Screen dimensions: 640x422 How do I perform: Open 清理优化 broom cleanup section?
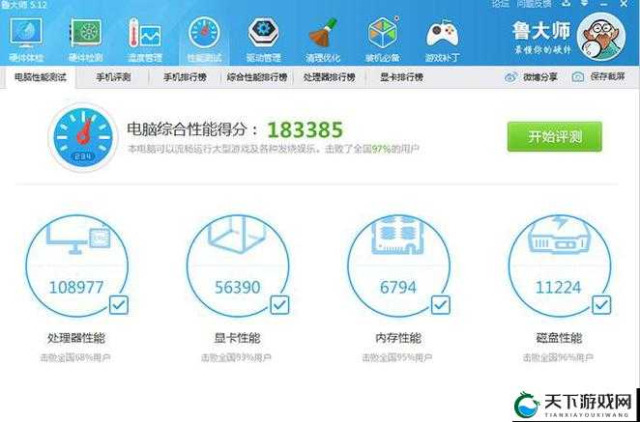coord(323,40)
